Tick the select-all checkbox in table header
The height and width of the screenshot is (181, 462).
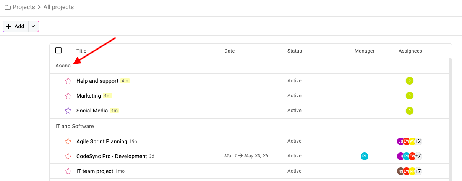pyautogui.click(x=58, y=50)
